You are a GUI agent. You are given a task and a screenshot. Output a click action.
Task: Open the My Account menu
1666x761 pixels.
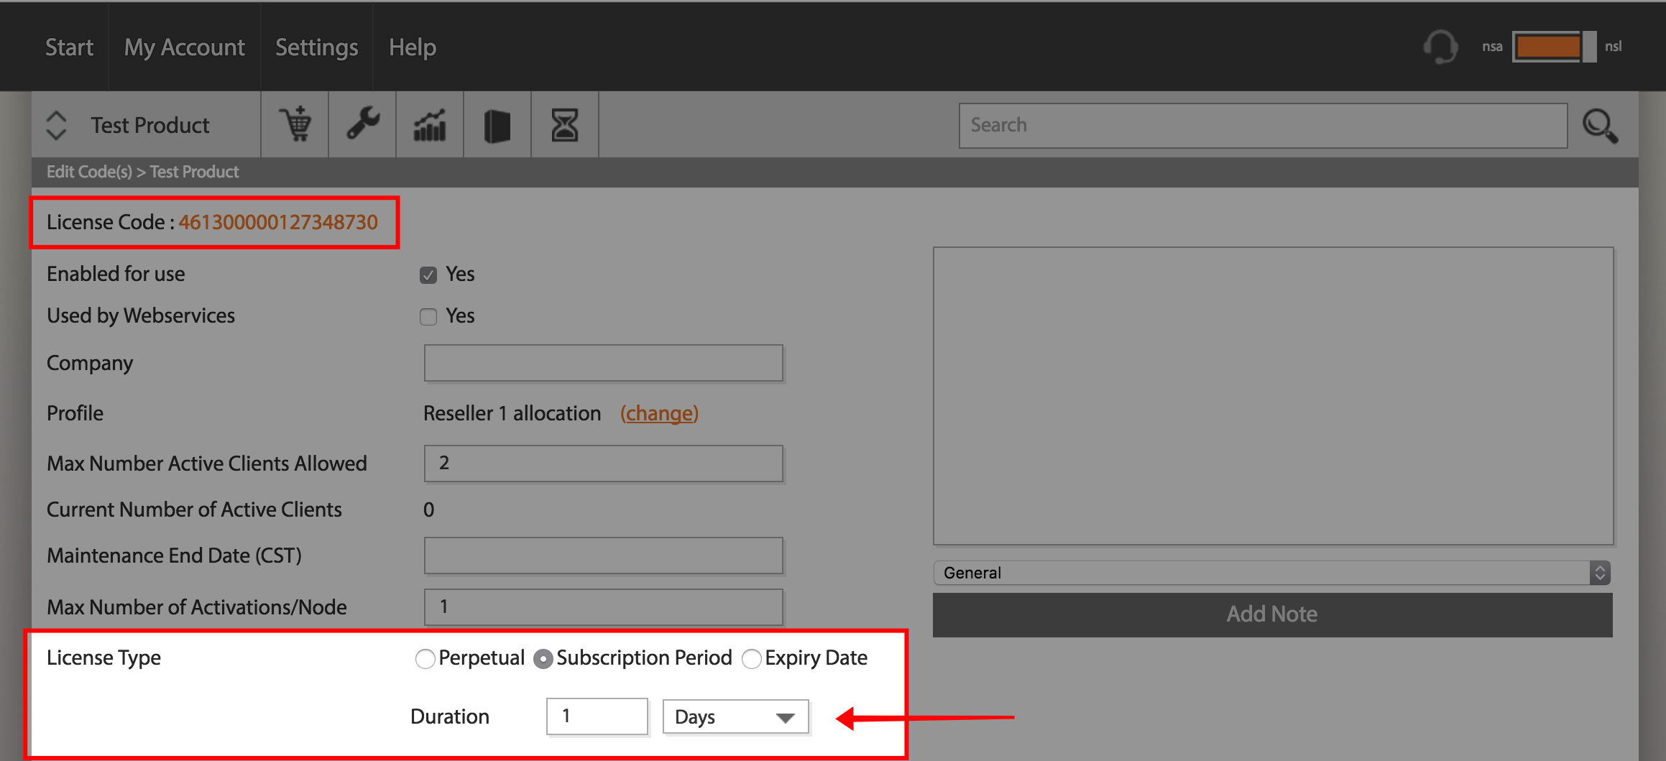pos(184,47)
